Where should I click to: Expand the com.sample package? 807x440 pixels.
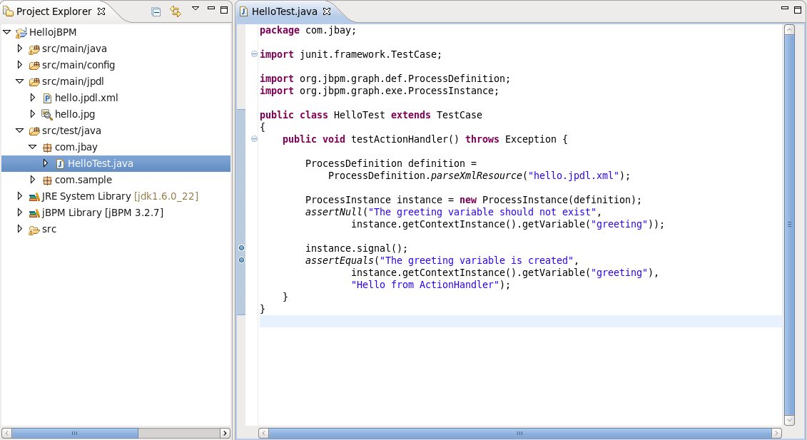[x=32, y=180]
